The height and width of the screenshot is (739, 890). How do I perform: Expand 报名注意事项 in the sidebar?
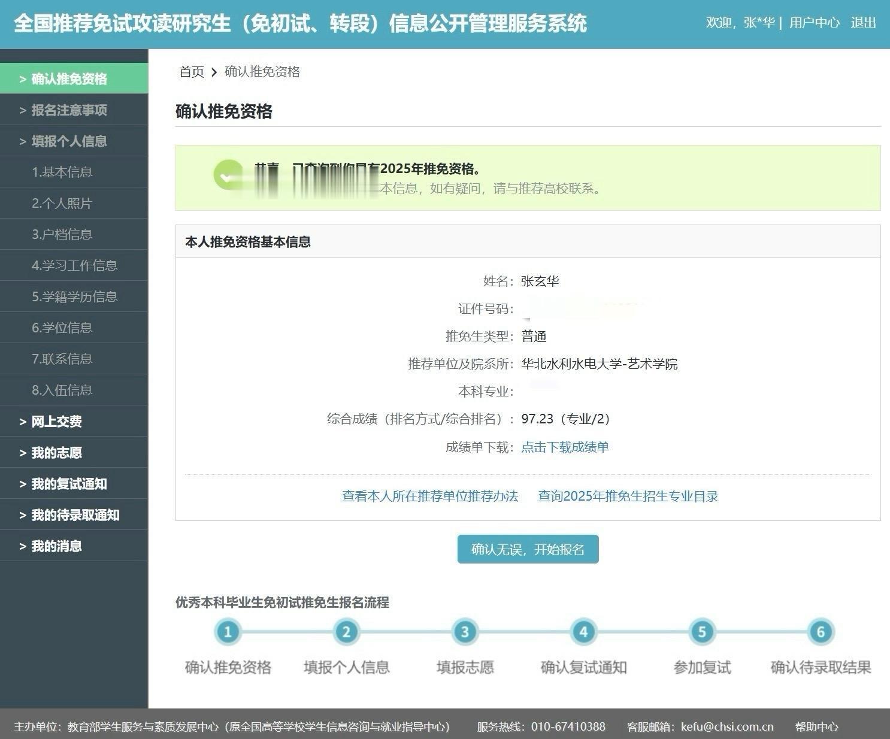[x=69, y=110]
